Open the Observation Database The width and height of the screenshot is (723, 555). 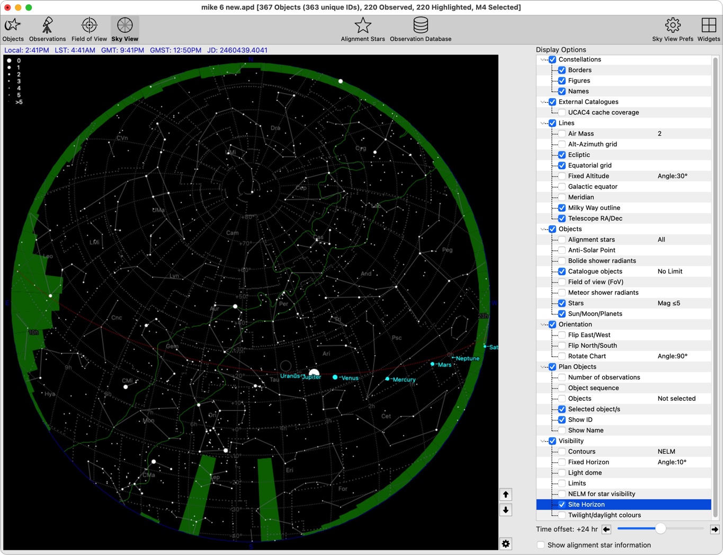click(x=421, y=30)
